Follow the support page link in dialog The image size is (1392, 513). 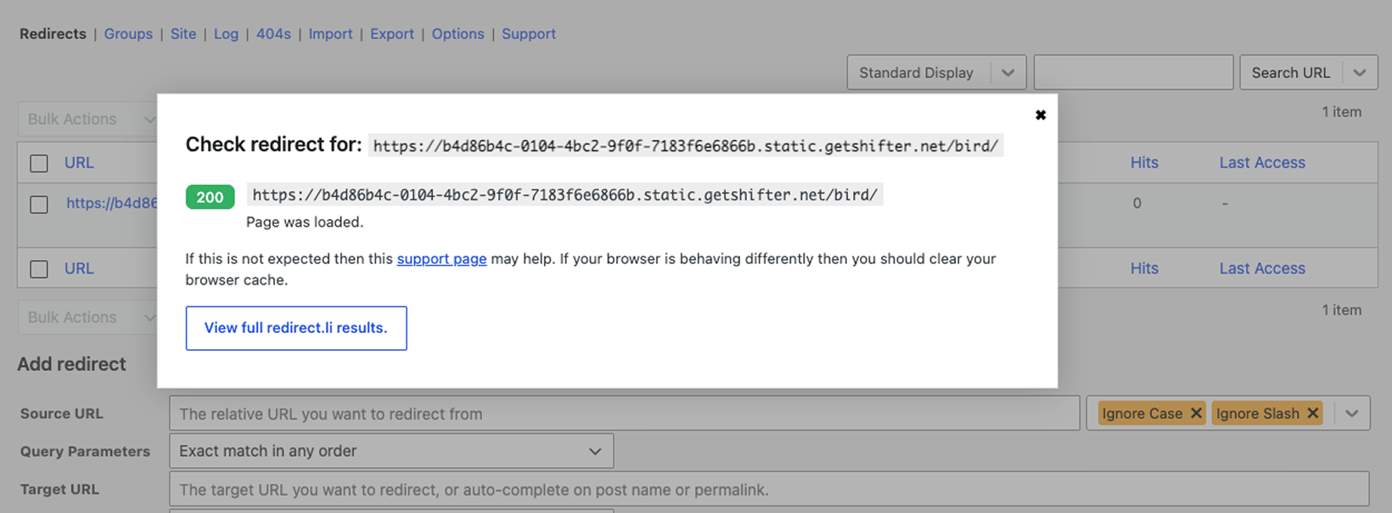tap(441, 259)
